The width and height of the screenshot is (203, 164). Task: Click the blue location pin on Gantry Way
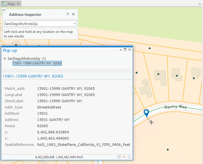pyautogui.click(x=147, y=113)
